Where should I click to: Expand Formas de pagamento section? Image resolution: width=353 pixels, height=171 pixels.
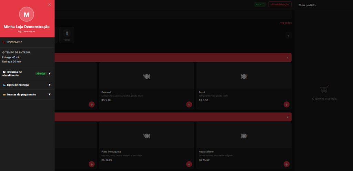49,94
